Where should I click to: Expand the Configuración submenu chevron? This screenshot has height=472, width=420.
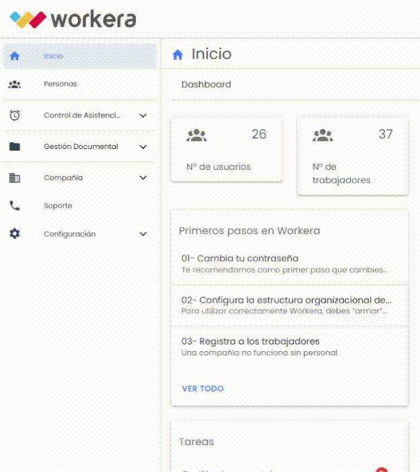coord(143,234)
